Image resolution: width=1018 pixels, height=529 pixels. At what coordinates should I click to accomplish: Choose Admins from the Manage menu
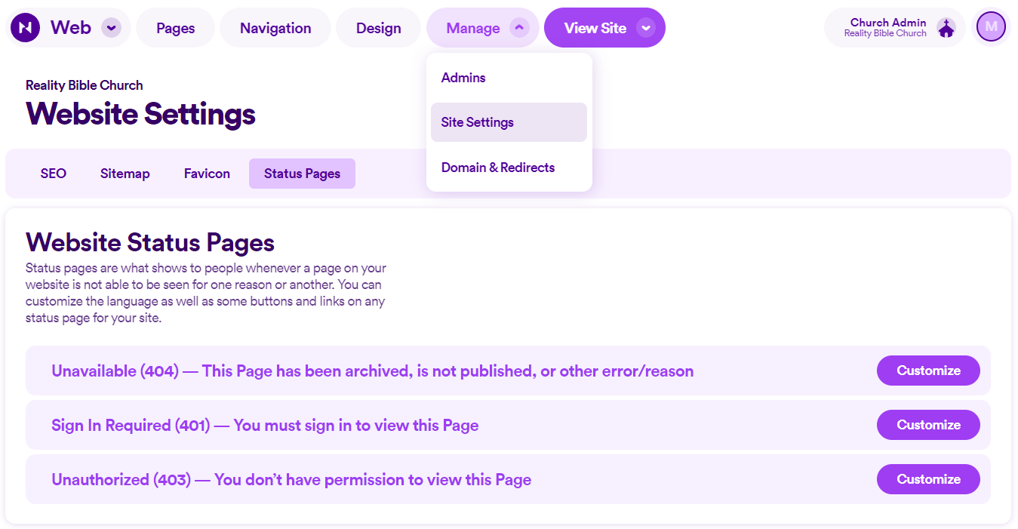coord(463,77)
